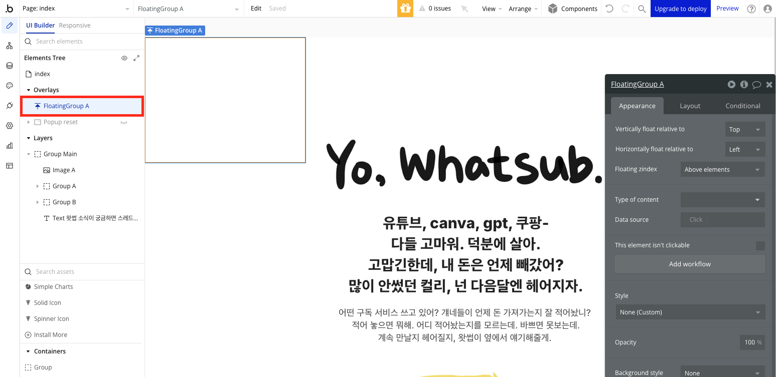Open the Data tab database icon
The image size is (776, 377).
[x=10, y=66]
